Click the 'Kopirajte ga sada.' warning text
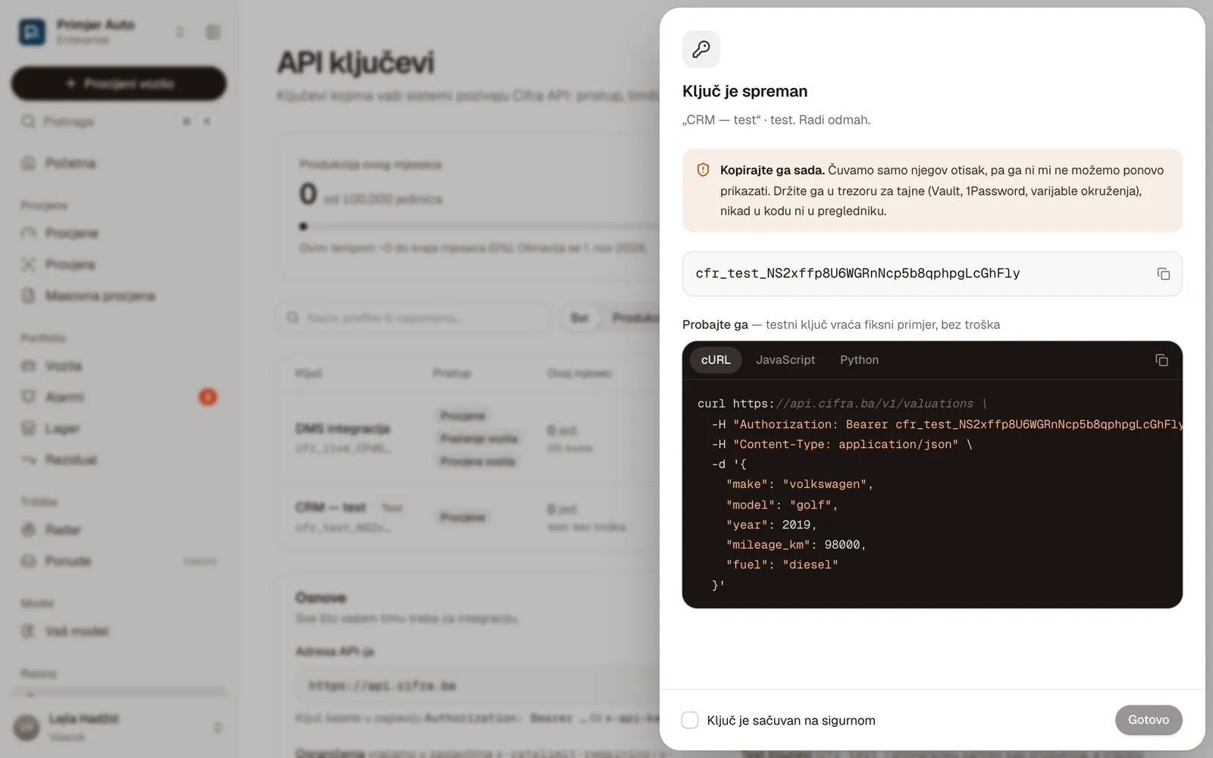This screenshot has width=1213, height=758. pyautogui.click(x=773, y=170)
